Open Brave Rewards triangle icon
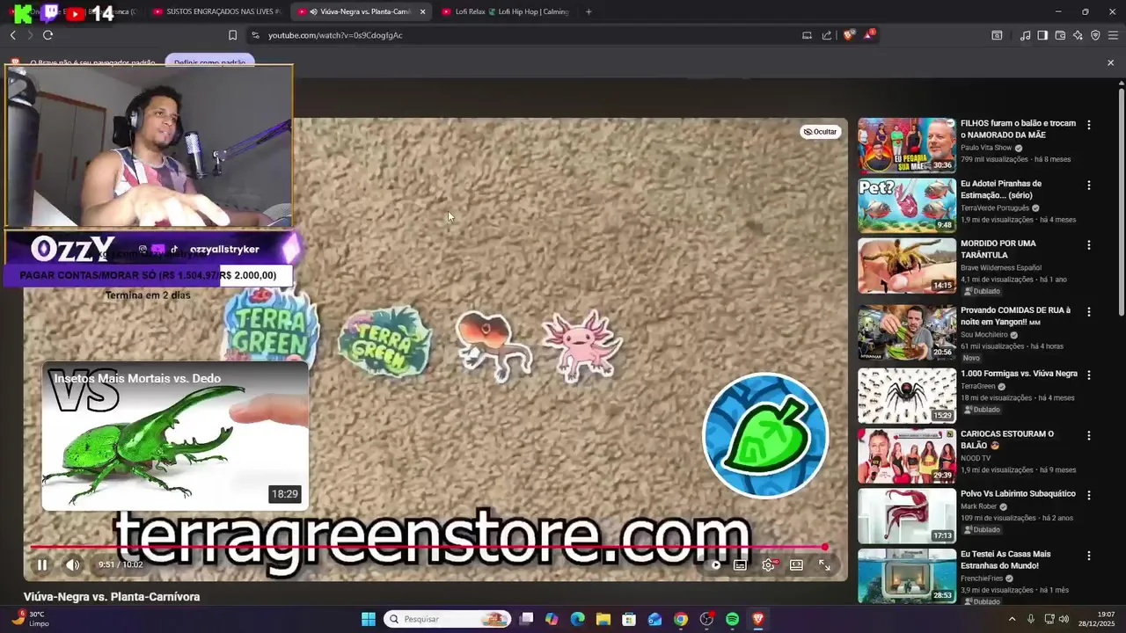Image resolution: width=1126 pixels, height=633 pixels. click(x=869, y=35)
